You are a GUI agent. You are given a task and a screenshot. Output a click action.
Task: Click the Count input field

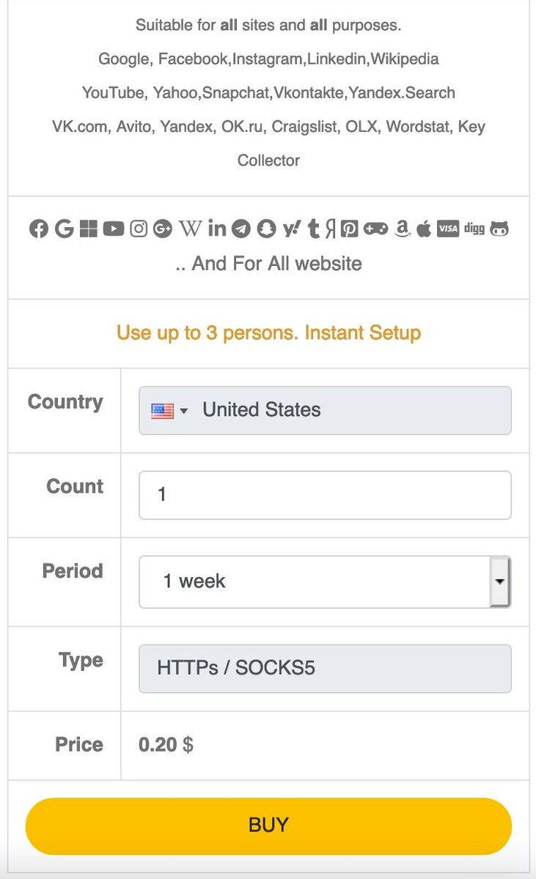click(325, 495)
